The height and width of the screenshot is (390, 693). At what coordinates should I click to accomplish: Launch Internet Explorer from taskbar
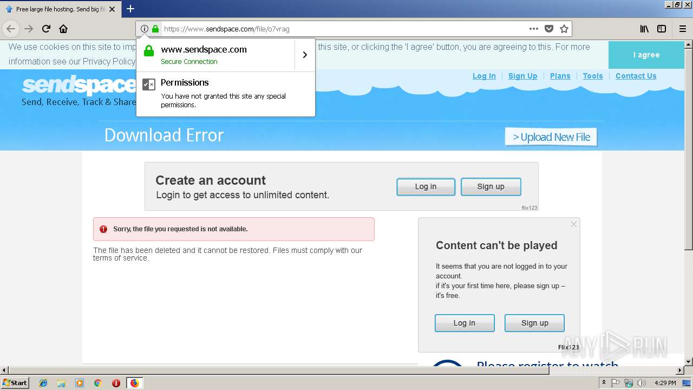pos(43,383)
